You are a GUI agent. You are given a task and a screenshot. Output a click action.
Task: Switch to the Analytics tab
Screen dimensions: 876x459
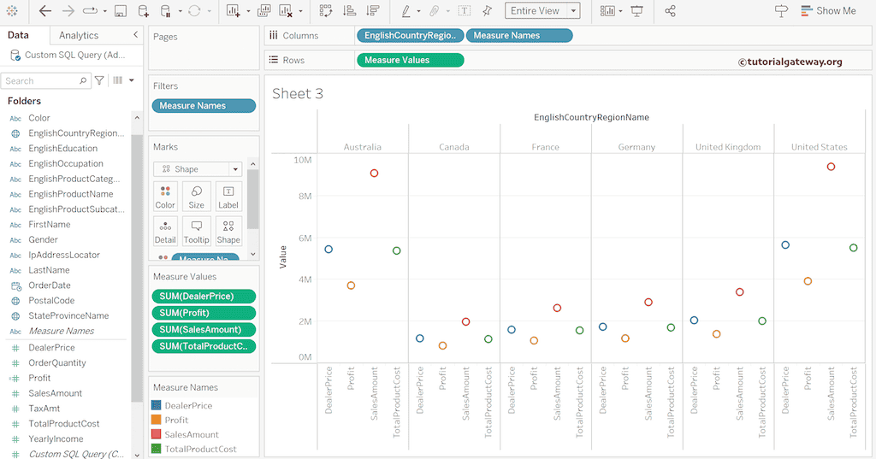(79, 35)
